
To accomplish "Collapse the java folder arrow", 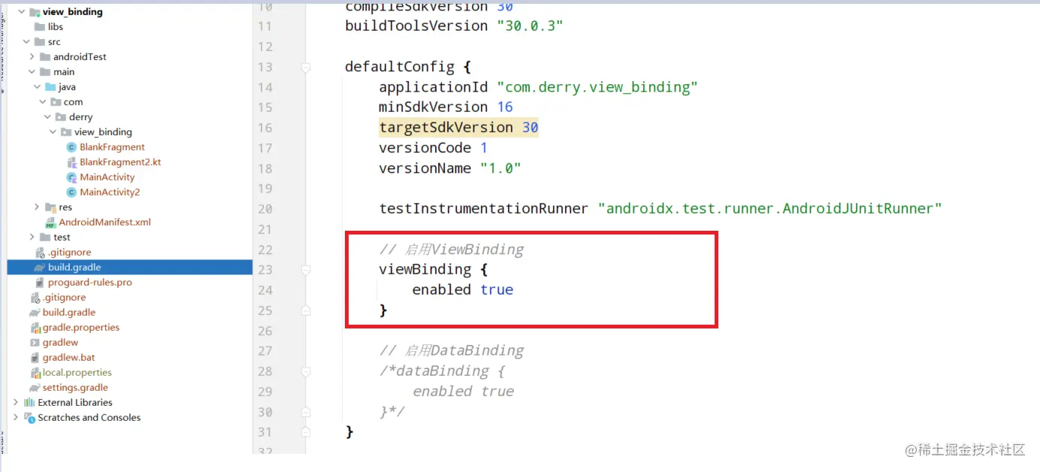I will [37, 87].
